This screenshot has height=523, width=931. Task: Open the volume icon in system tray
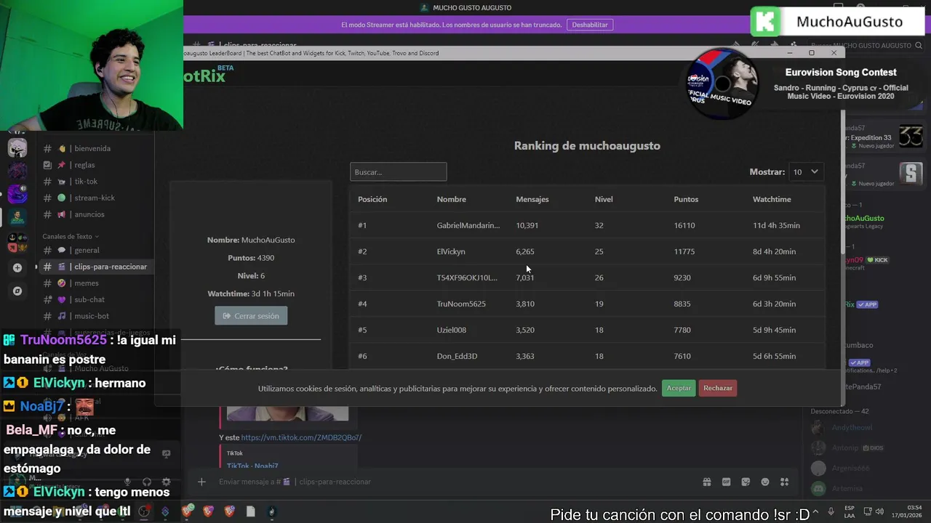[879, 511]
